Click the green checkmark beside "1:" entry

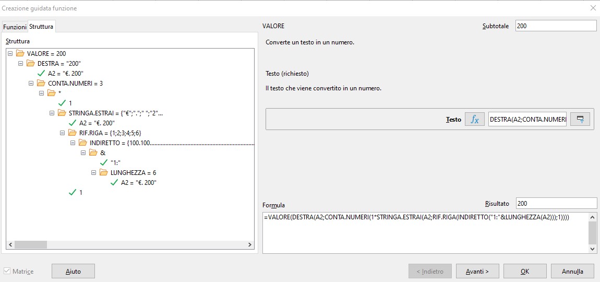point(104,162)
